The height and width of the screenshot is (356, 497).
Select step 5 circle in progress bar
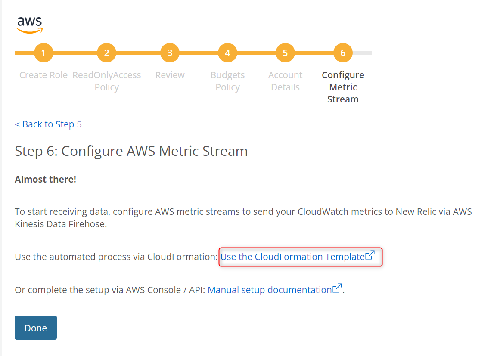click(285, 53)
